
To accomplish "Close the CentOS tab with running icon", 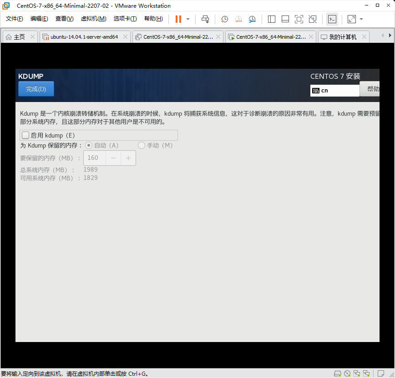I will 311,37.
